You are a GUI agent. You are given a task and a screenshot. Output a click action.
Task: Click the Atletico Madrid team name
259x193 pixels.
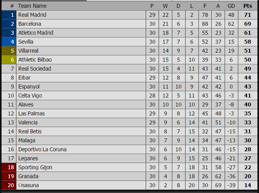[36, 33]
